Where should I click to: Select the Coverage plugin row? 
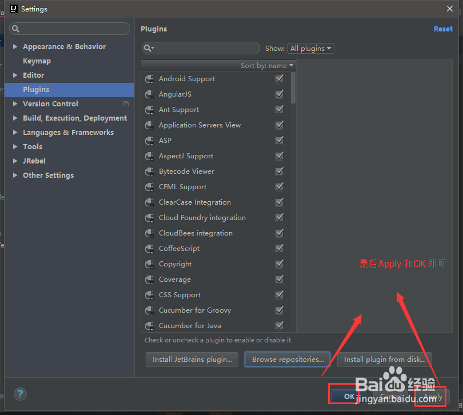coord(215,280)
